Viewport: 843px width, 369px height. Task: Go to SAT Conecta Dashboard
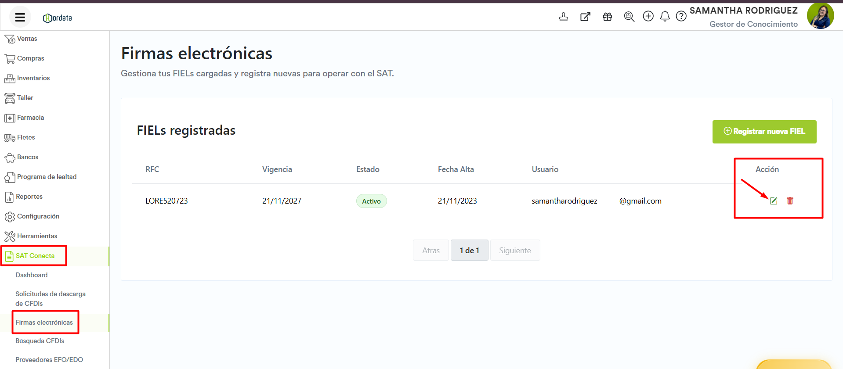(x=31, y=275)
